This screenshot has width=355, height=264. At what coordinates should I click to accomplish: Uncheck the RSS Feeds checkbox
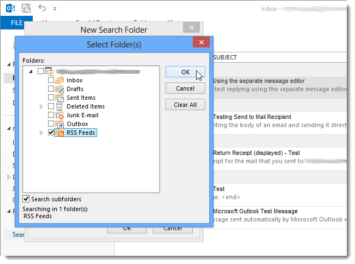click(x=51, y=132)
